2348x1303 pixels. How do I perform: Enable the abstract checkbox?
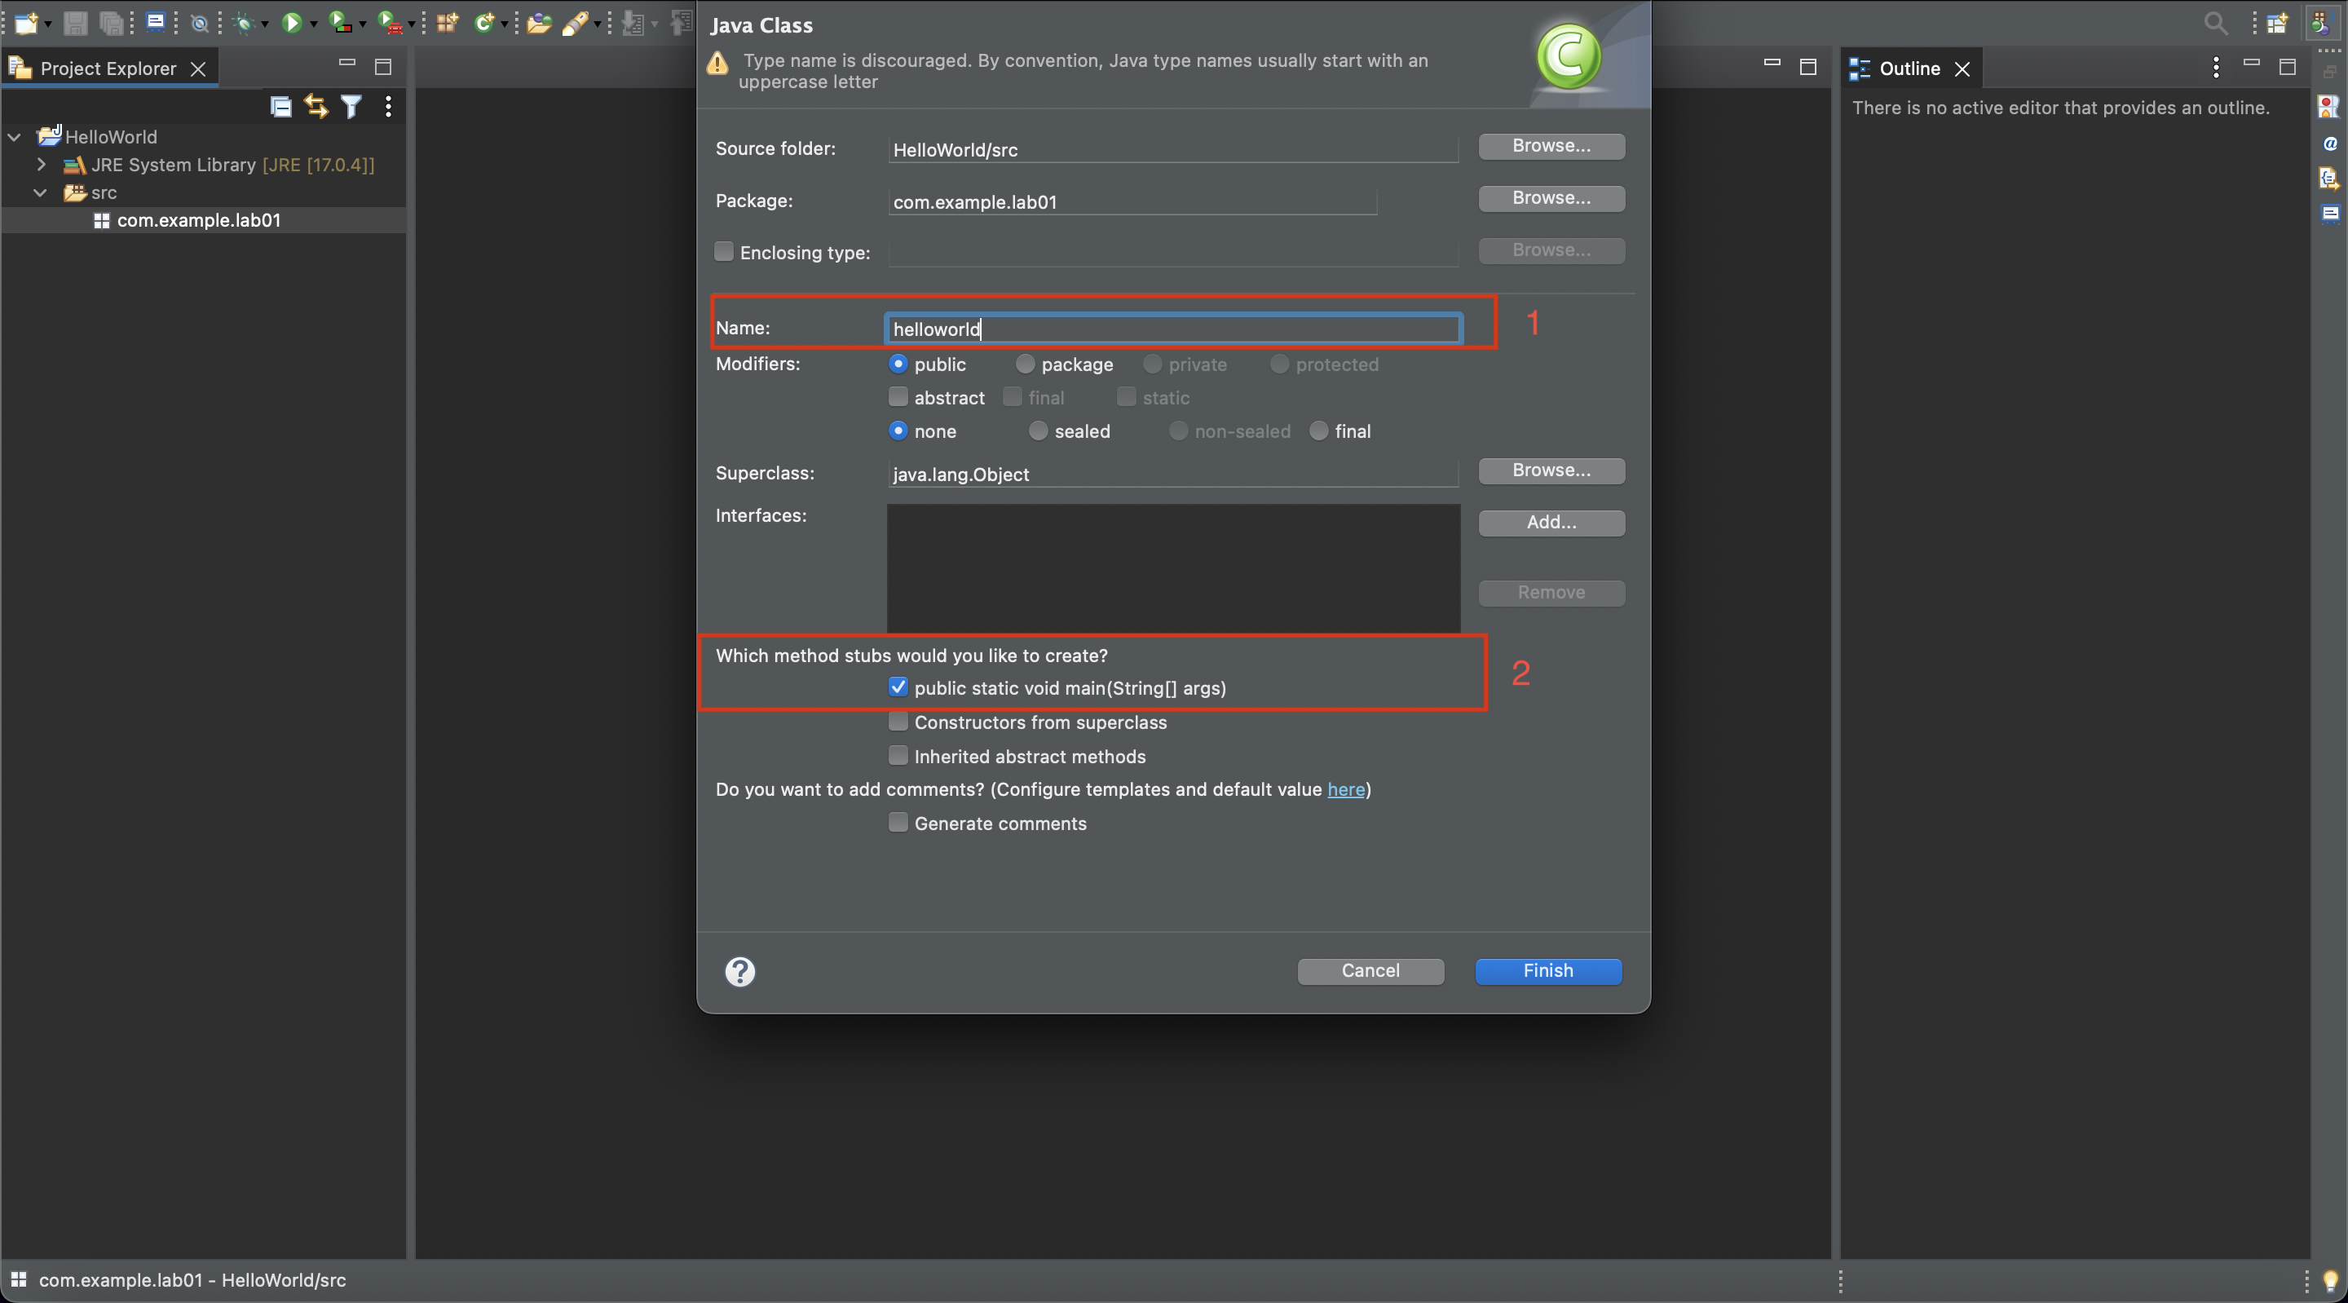coord(898,396)
